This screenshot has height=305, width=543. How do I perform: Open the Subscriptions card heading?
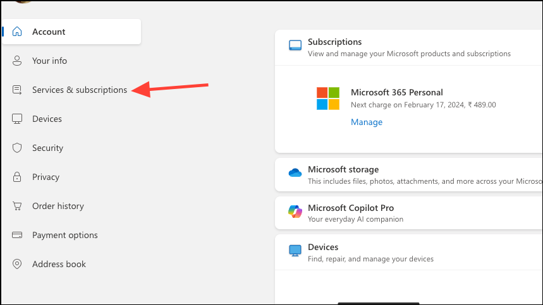coord(335,42)
